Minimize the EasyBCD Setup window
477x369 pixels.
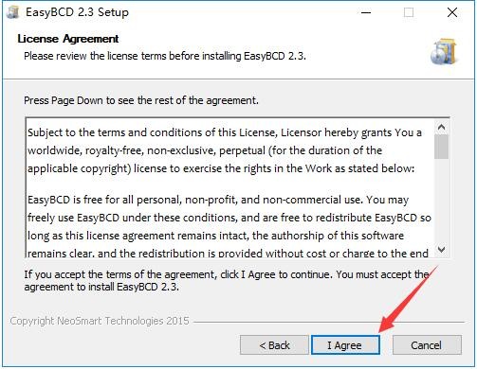pos(366,12)
